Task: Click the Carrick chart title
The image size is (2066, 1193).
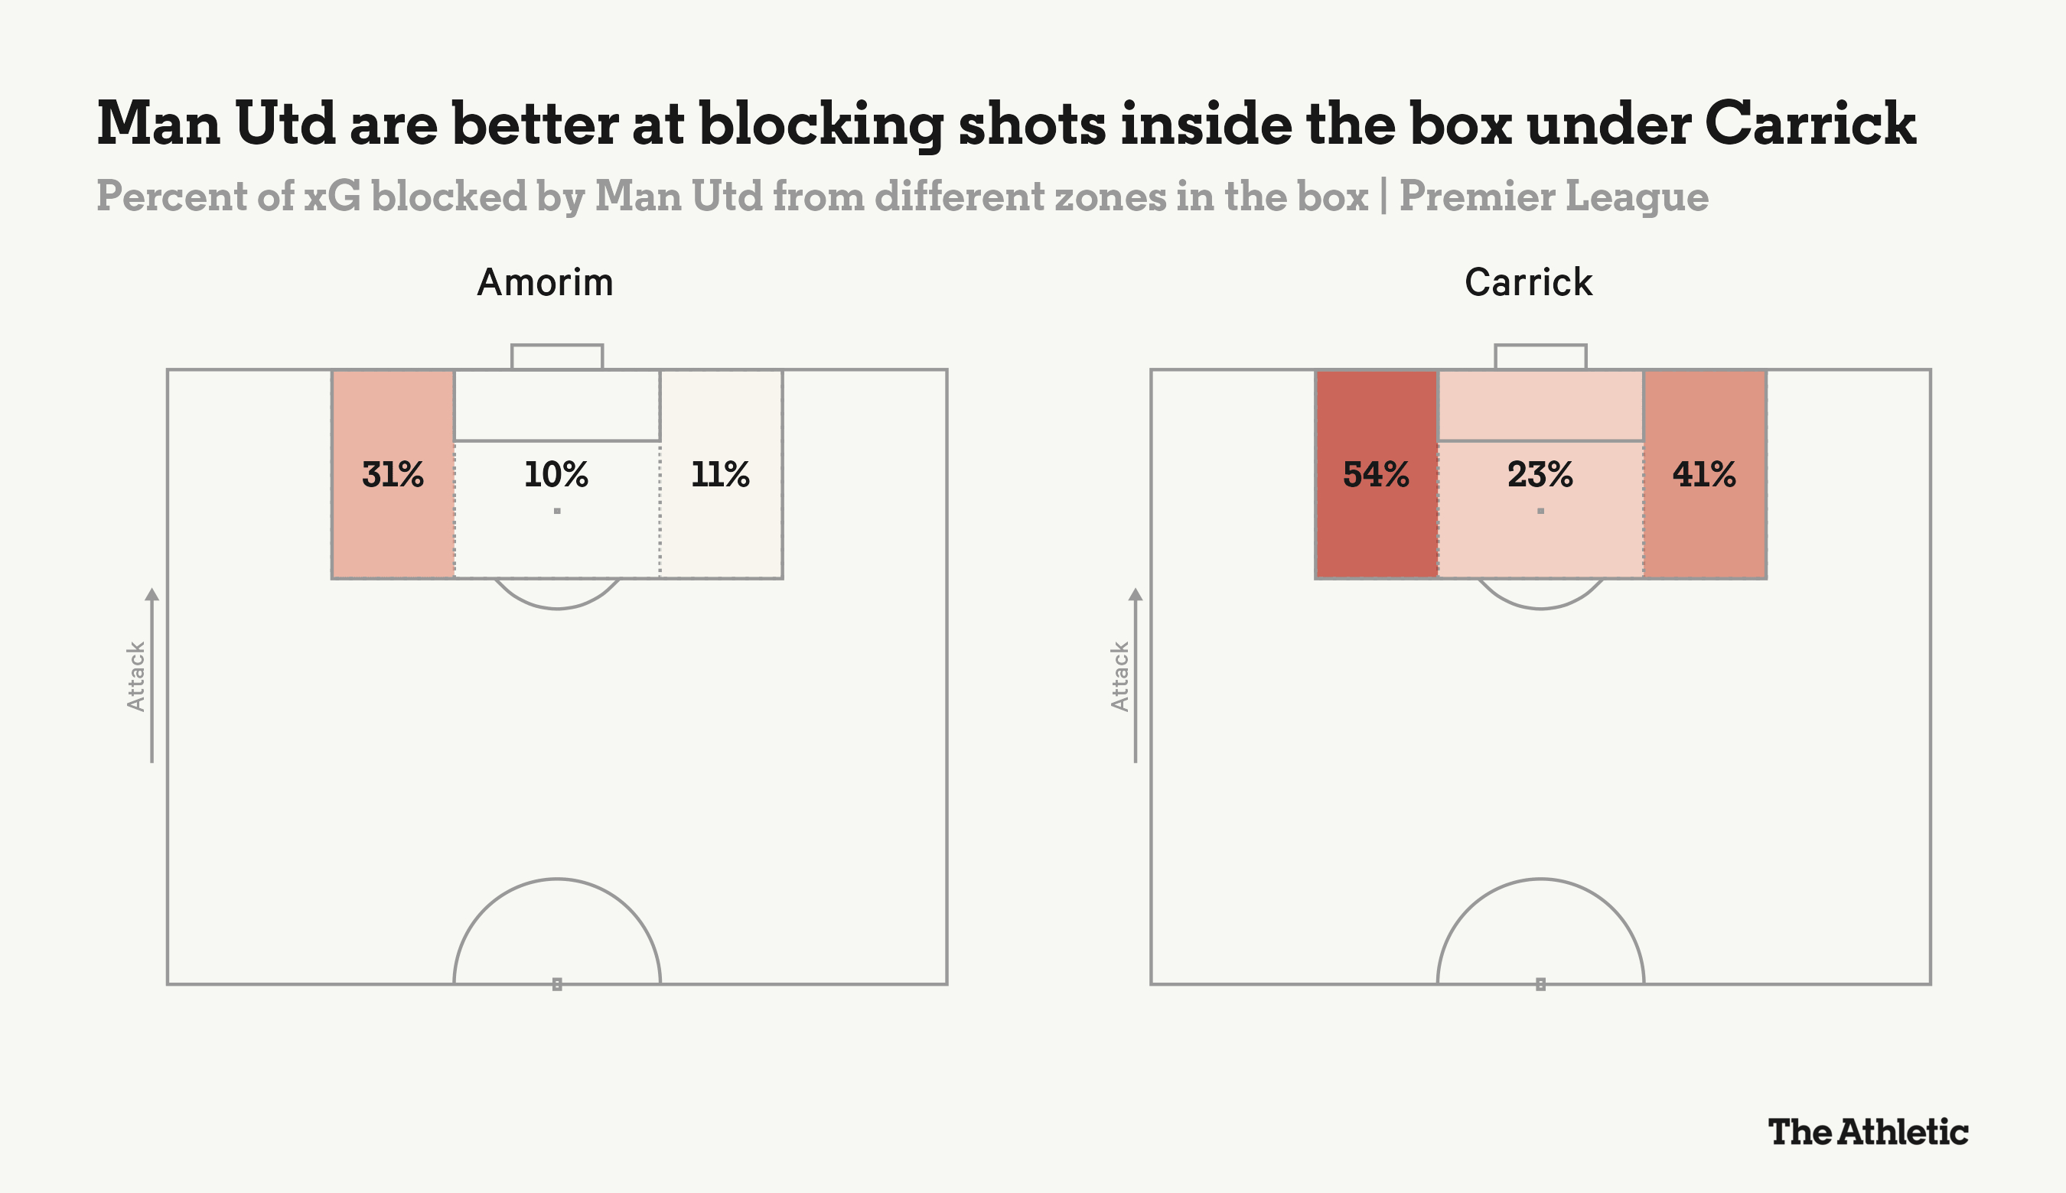Action: pyautogui.click(x=1528, y=283)
